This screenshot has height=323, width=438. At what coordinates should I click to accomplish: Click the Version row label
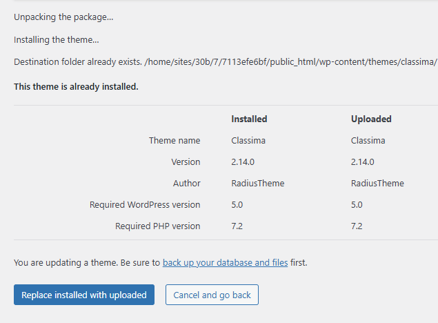[x=186, y=161]
